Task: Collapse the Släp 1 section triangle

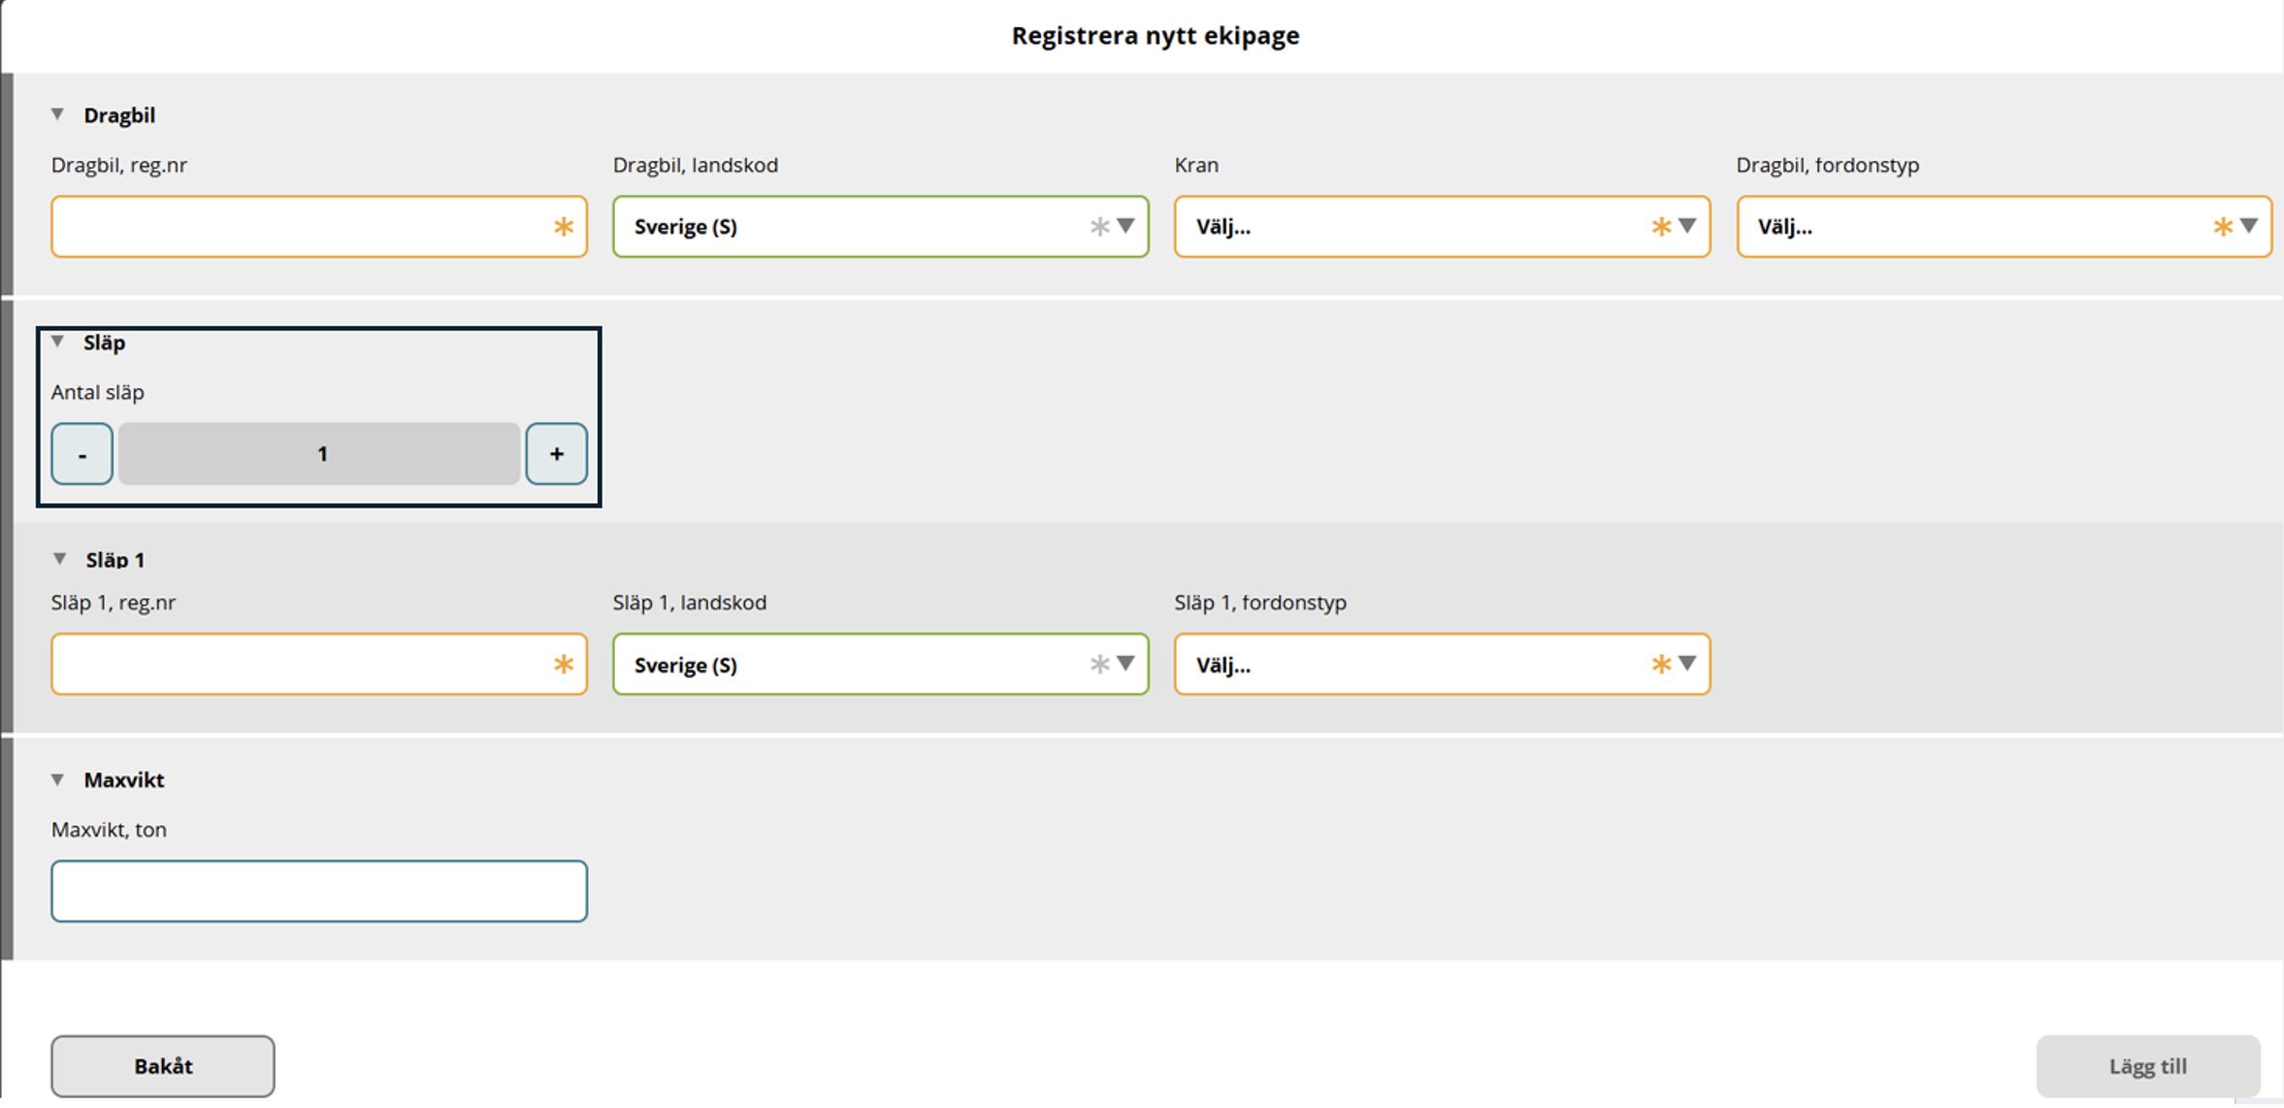Action: 59,559
